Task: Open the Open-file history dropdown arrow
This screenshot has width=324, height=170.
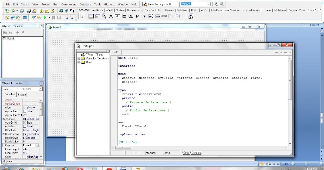Action: point(17,11)
